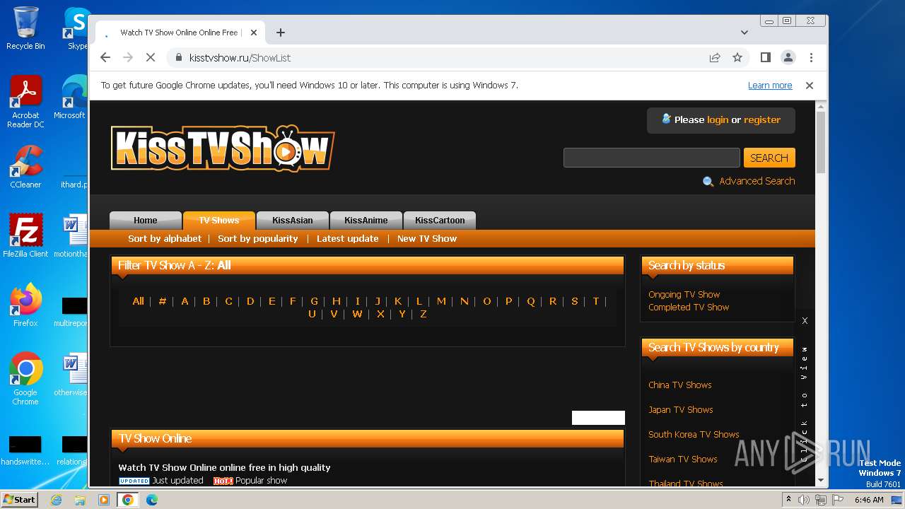905x509 pixels.
Task: Click the KissTVShow logo
Action: pyautogui.click(x=223, y=148)
